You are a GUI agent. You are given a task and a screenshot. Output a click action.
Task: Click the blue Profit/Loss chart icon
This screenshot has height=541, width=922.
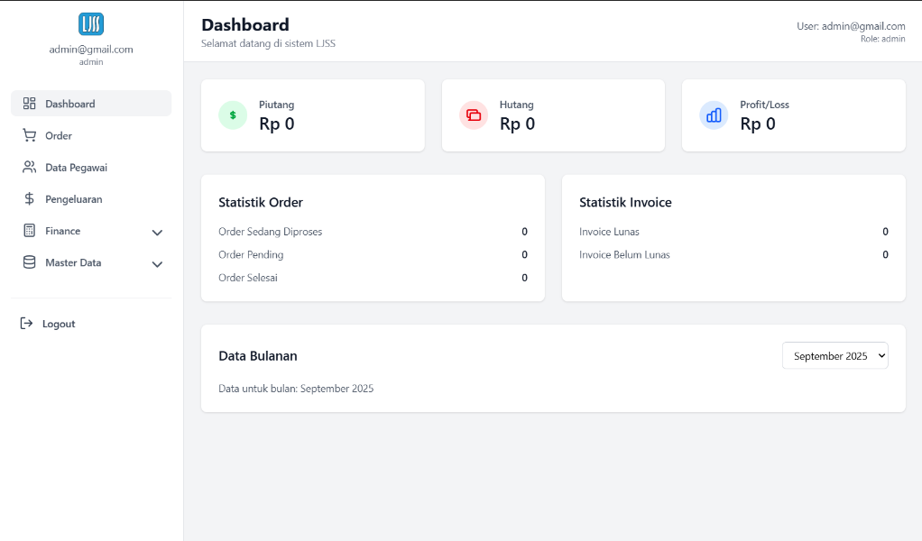(x=714, y=115)
